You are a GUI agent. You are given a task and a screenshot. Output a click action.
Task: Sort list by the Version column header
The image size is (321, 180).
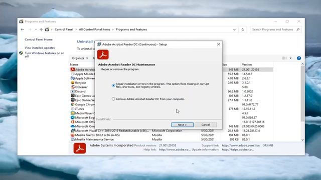pyautogui.click(x=247, y=64)
